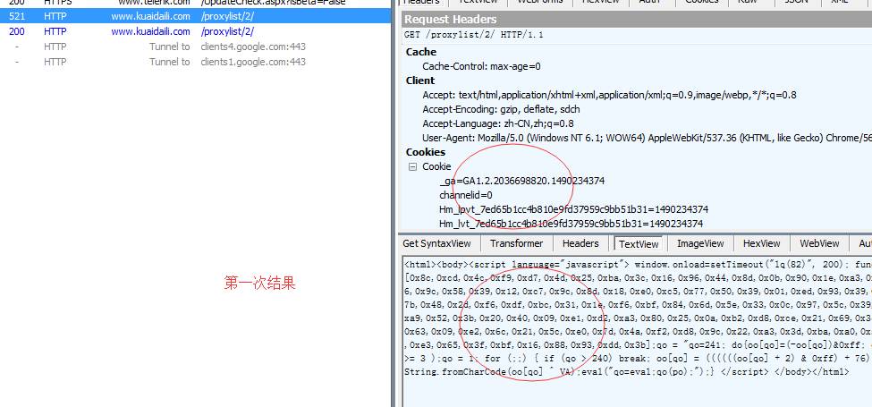Screen dimensions: 872x407
Task: Select the Accept: text/html header line
Action: 609,95
